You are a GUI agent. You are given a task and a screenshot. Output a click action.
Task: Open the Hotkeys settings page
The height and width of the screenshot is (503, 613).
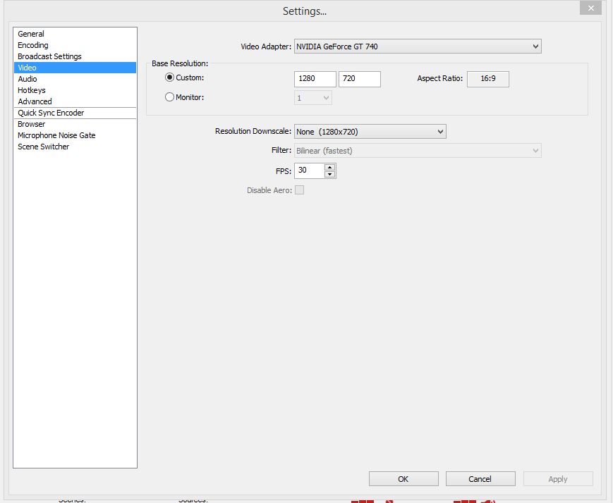[32, 90]
